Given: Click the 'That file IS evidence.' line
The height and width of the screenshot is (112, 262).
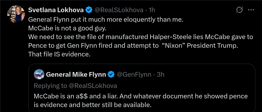Looking at the screenshot, I should click(59, 54).
